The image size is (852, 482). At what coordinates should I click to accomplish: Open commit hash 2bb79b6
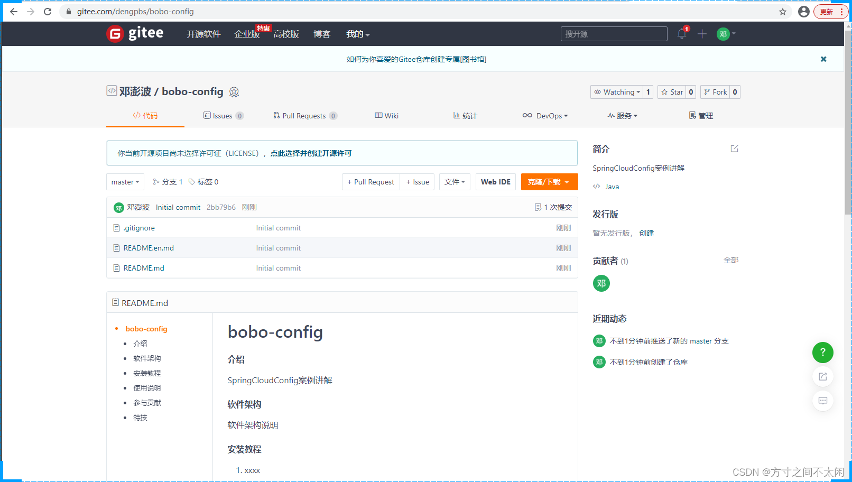click(221, 207)
